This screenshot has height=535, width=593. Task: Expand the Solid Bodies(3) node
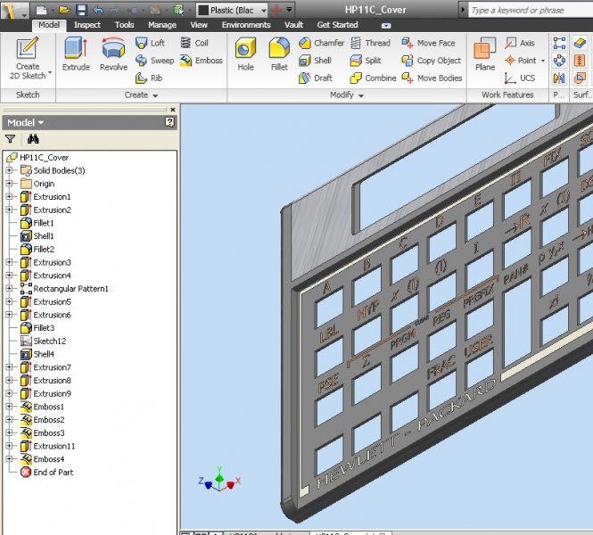(x=9, y=170)
